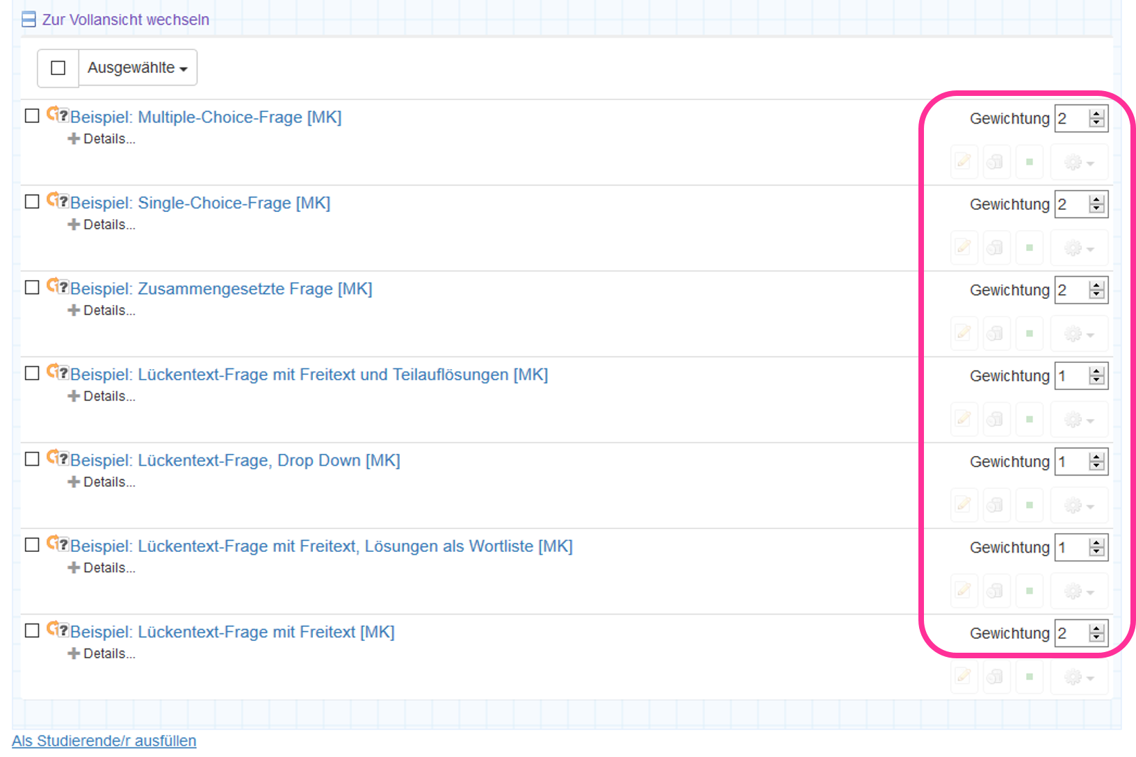Open gear settings dropdown for Teilauflösungen question
This screenshot has height=757, width=1136.
(1079, 420)
